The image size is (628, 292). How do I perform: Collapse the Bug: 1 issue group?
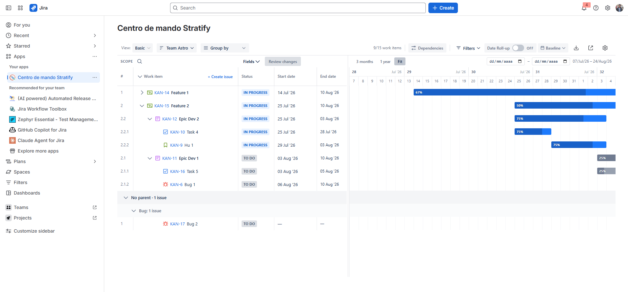(133, 211)
